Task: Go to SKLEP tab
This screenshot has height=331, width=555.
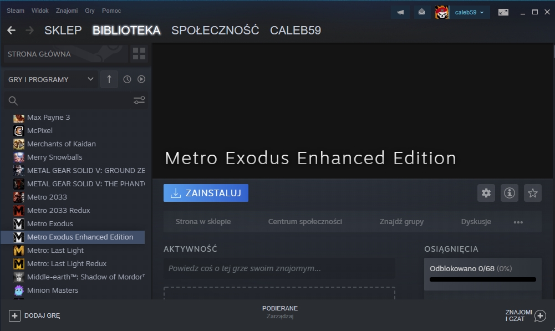Action: click(63, 30)
